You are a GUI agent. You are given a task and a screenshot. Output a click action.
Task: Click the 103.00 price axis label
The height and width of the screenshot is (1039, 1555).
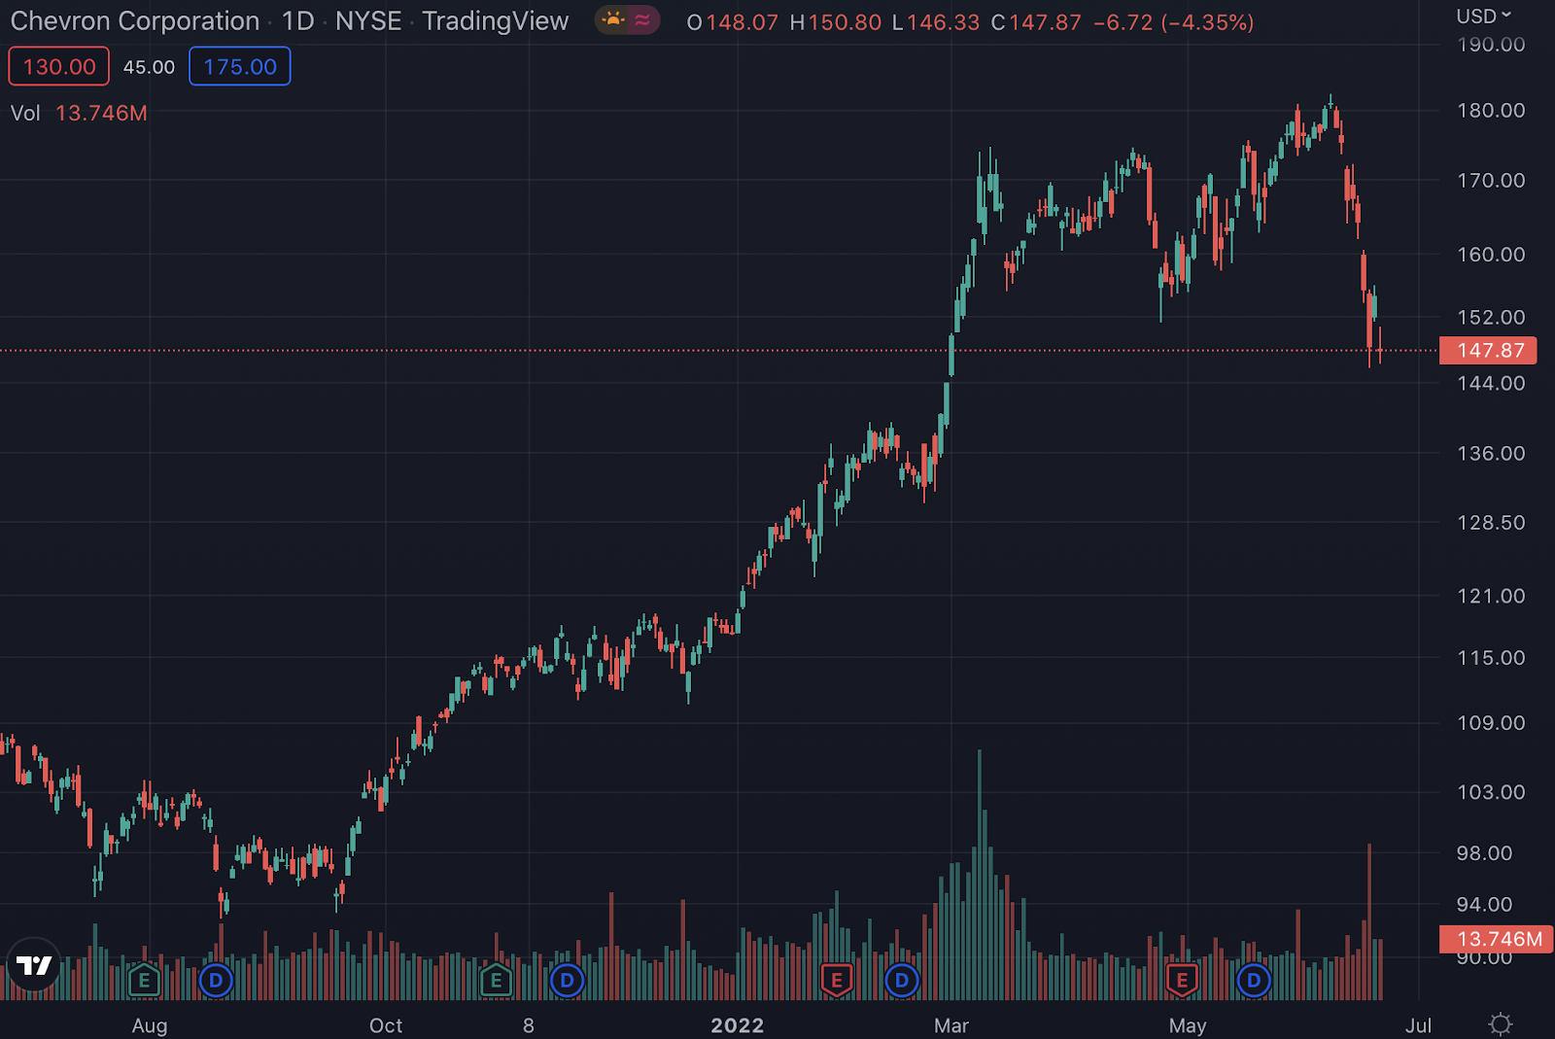point(1491,792)
